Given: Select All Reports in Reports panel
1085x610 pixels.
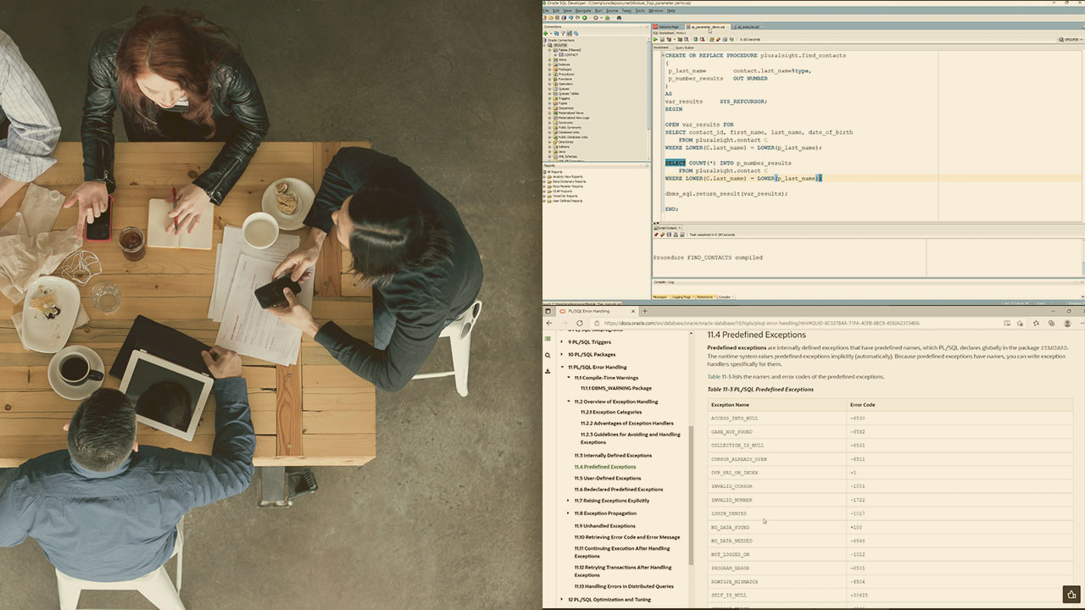Looking at the screenshot, I should pos(554,172).
